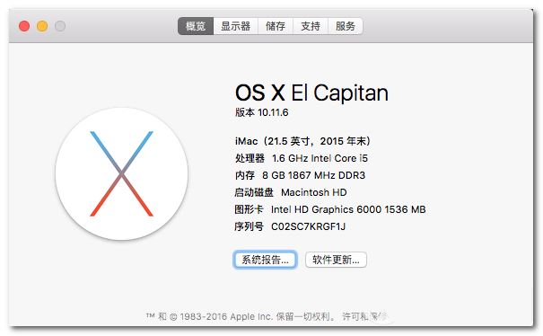Click the iMac 21.5 英寸 model line
This screenshot has width=543, height=336.
303,141
